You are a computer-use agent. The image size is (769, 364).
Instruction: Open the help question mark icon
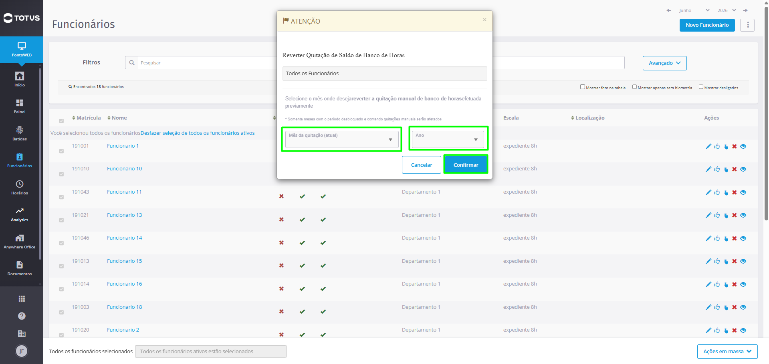coord(22,316)
